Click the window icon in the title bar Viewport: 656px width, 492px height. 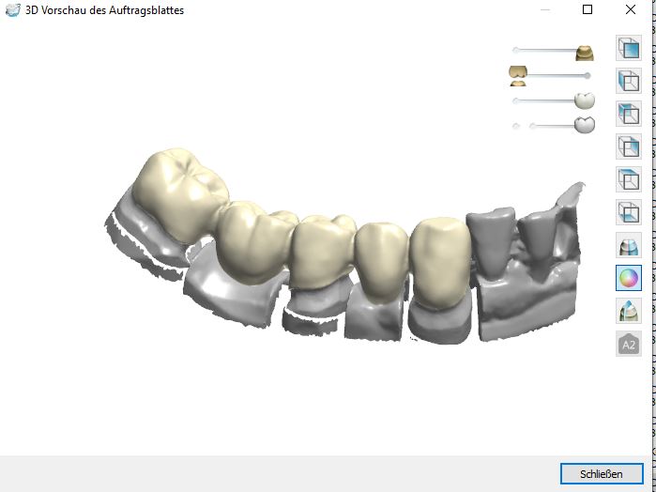12,10
